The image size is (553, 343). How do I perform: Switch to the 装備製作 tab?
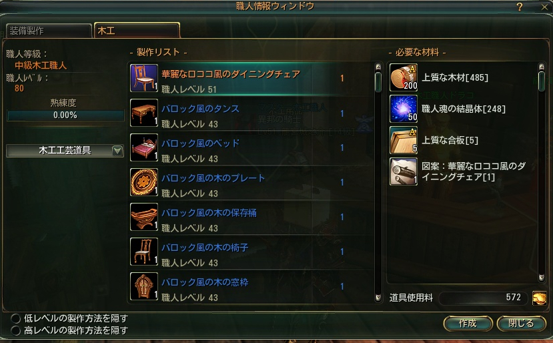[x=49, y=31]
